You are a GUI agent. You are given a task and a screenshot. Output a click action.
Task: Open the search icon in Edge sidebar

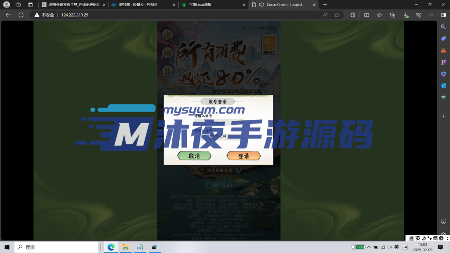click(442, 27)
